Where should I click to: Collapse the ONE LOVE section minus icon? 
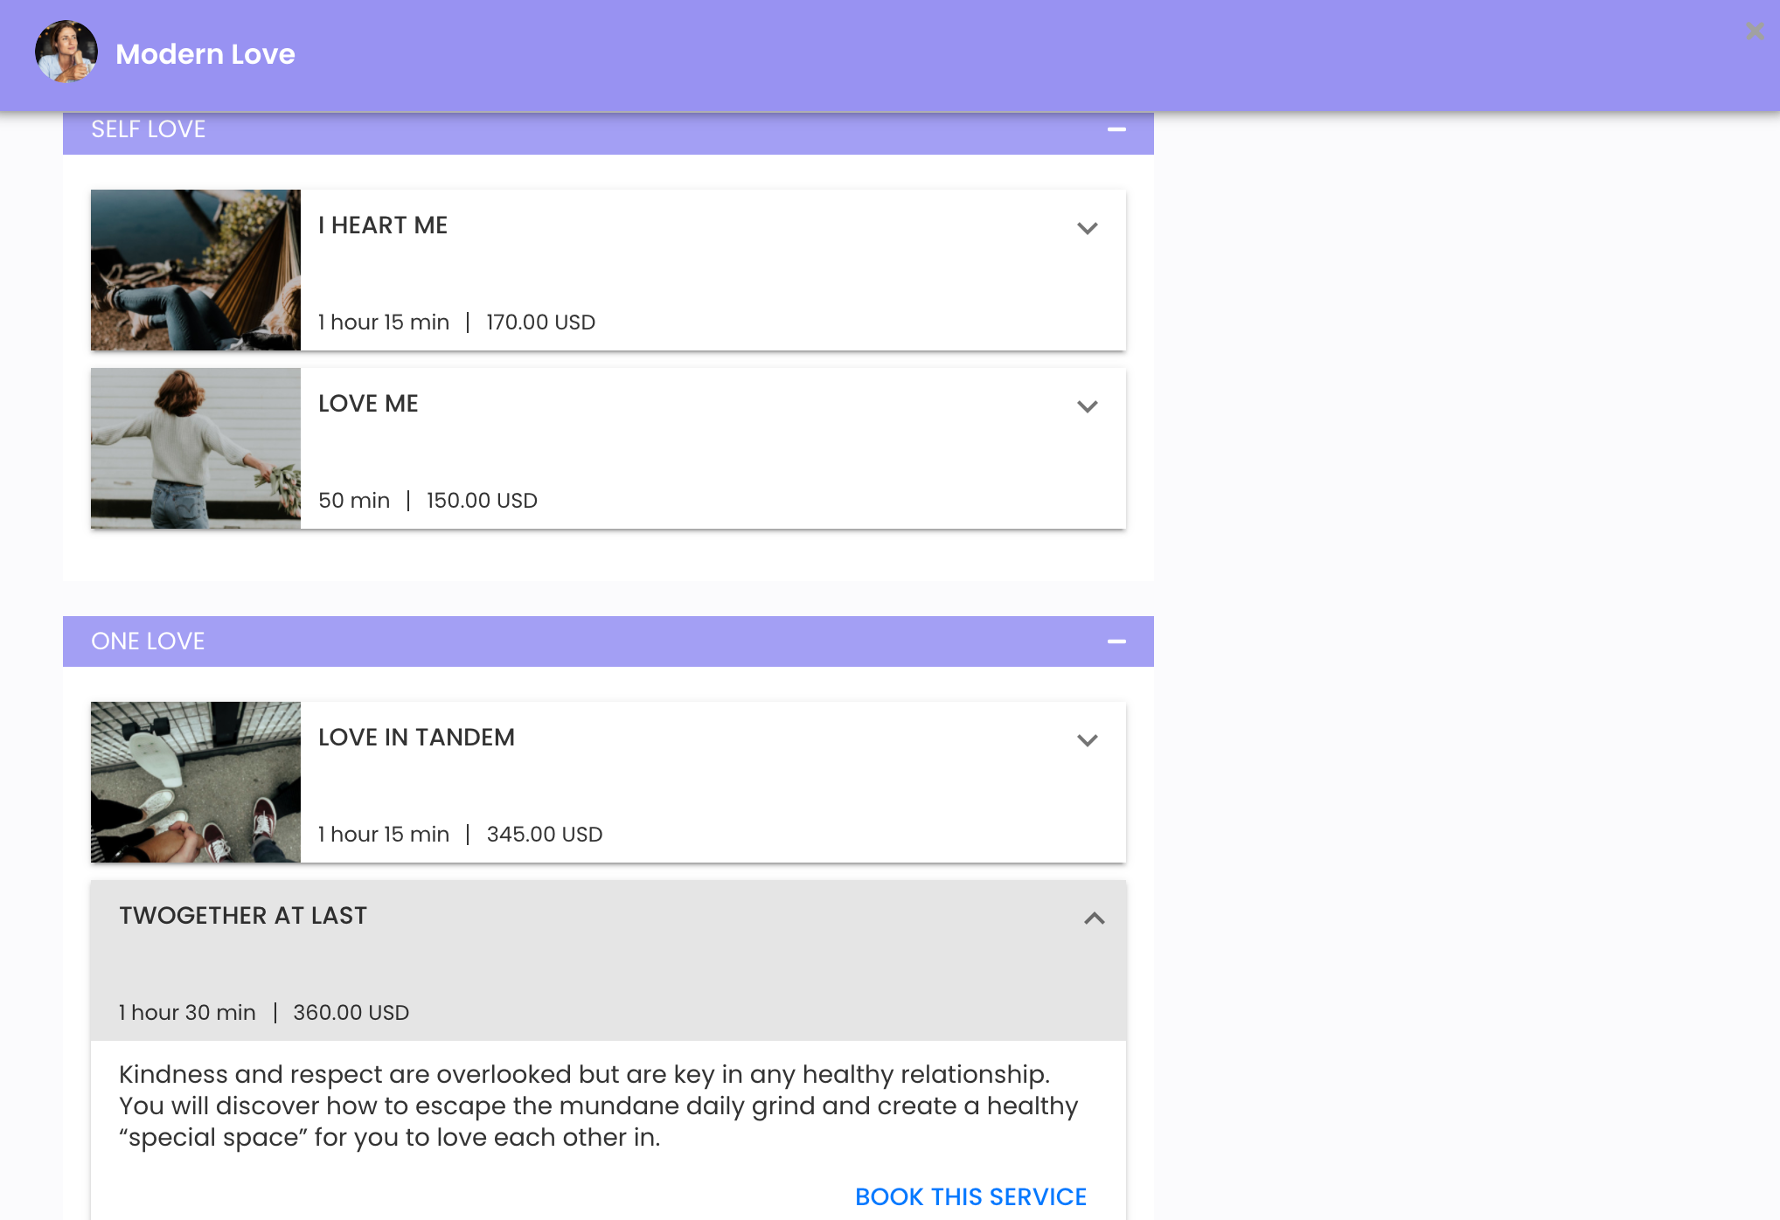[x=1116, y=641]
